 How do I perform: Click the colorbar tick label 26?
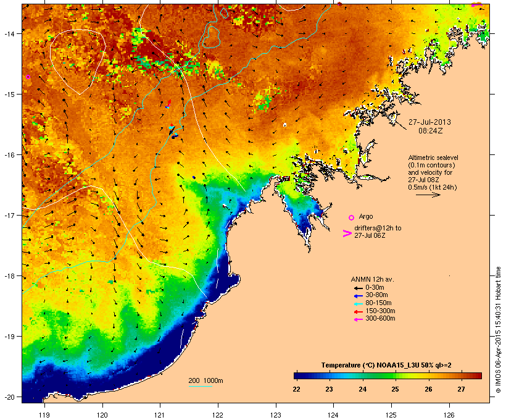coord(428,389)
